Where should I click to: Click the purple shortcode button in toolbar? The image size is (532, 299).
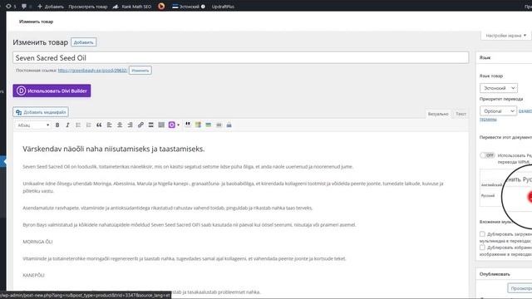coord(172,125)
